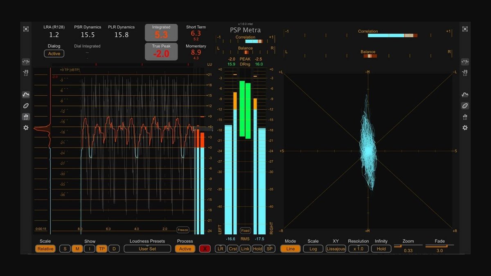
Task: Open the Fixed meter mode dropdown
Action: pos(245,231)
